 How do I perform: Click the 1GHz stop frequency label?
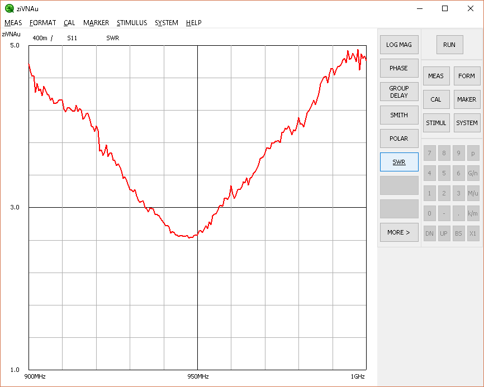click(x=358, y=376)
